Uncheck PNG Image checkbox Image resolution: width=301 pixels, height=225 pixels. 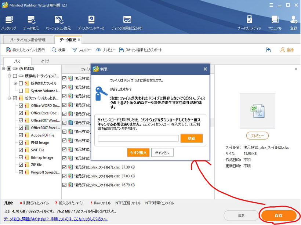click(21, 143)
